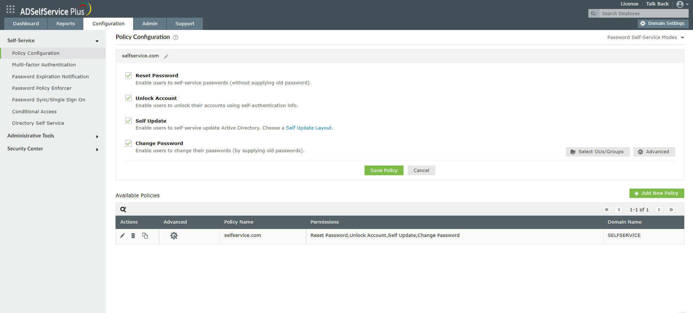Select the Configuration tab
693x313 pixels.
(108, 24)
